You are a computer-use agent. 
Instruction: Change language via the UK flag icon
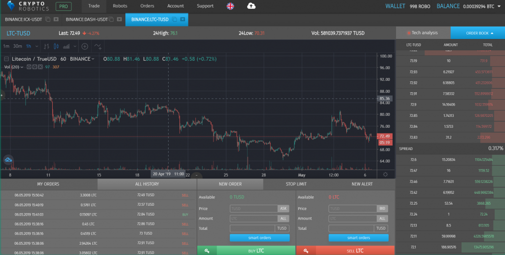click(230, 6)
